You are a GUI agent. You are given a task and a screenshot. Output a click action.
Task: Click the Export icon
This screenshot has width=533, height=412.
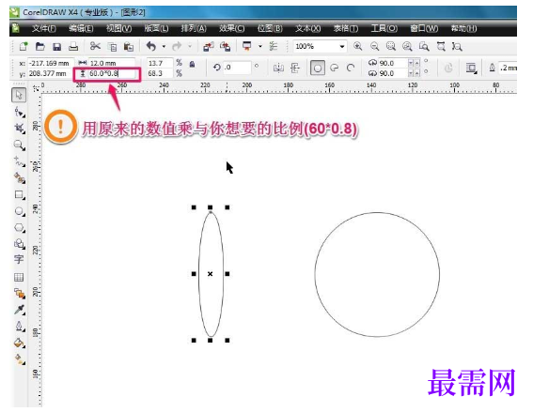[x=225, y=47]
